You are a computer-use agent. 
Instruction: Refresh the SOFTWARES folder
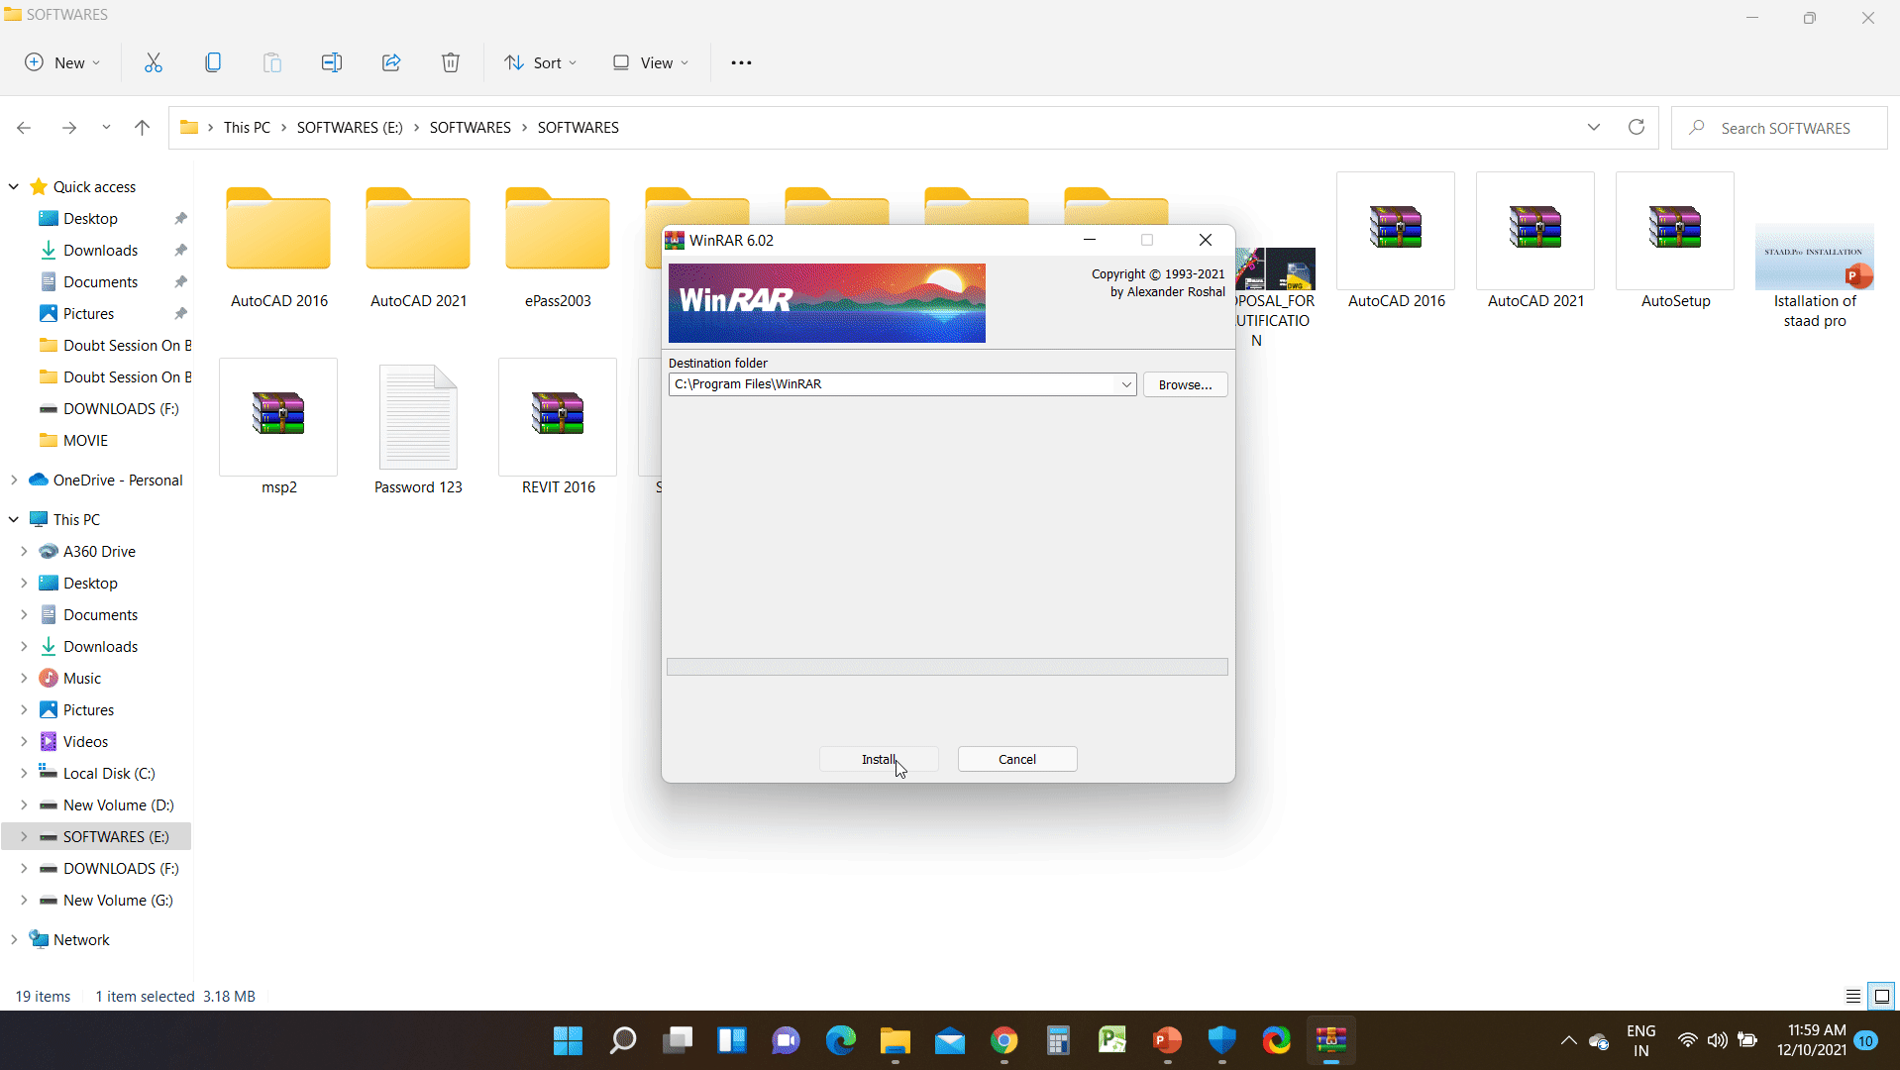click(x=1636, y=128)
